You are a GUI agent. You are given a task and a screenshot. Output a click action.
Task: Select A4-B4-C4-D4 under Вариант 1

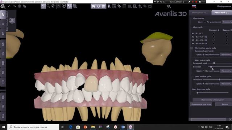click(x=214, y=43)
